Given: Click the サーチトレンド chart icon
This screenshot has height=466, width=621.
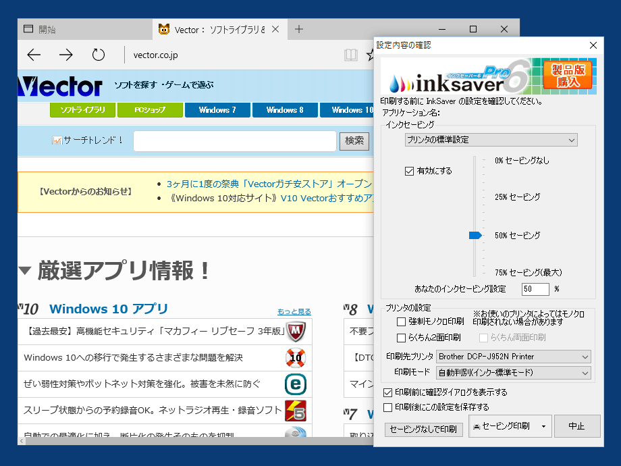Looking at the screenshot, I should [57, 140].
